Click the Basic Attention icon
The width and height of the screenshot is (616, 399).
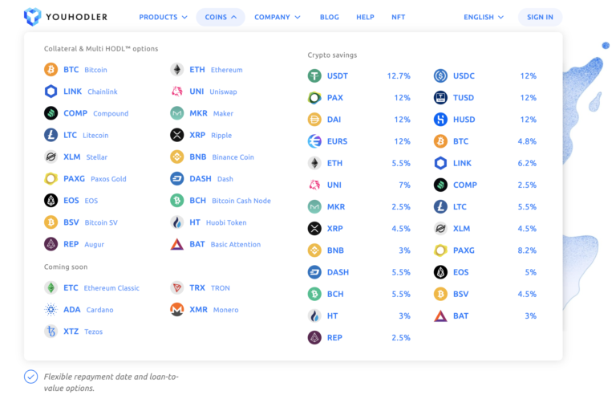click(176, 244)
